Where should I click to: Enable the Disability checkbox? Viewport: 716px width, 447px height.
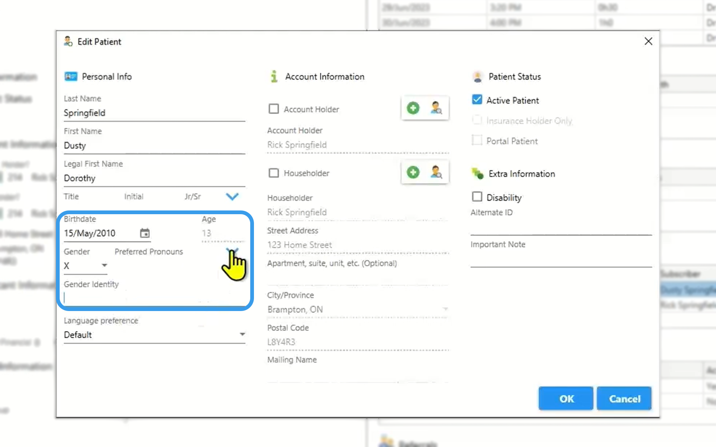pos(477,197)
